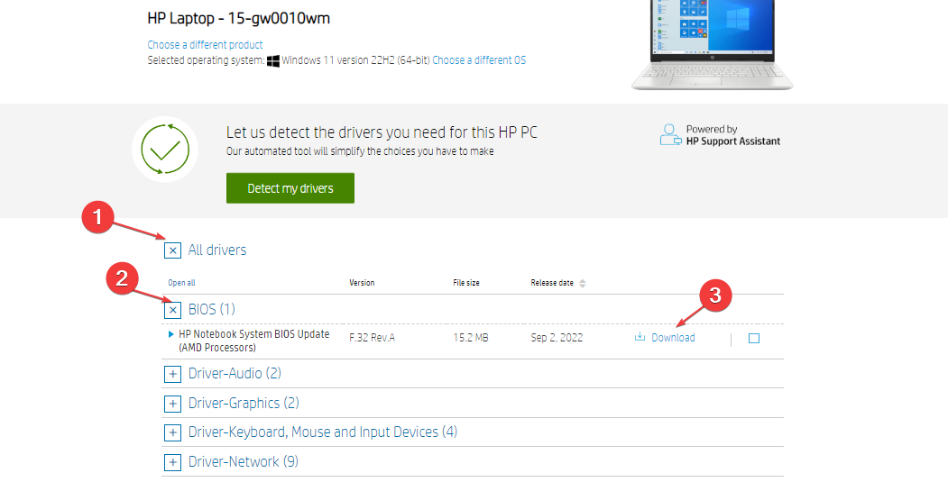Click the HP Support Assistant icon

point(670,135)
